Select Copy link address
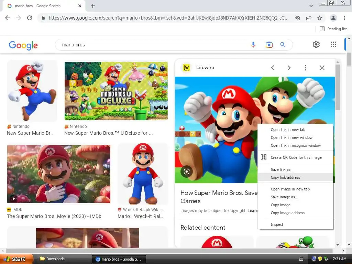The height and width of the screenshot is (264, 352). [x=295, y=177]
